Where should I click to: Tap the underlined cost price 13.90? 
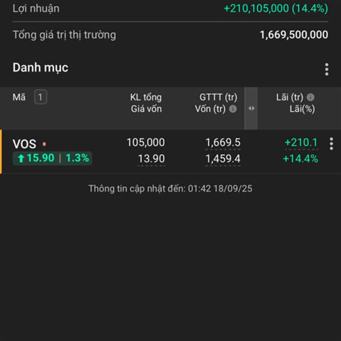(x=151, y=159)
